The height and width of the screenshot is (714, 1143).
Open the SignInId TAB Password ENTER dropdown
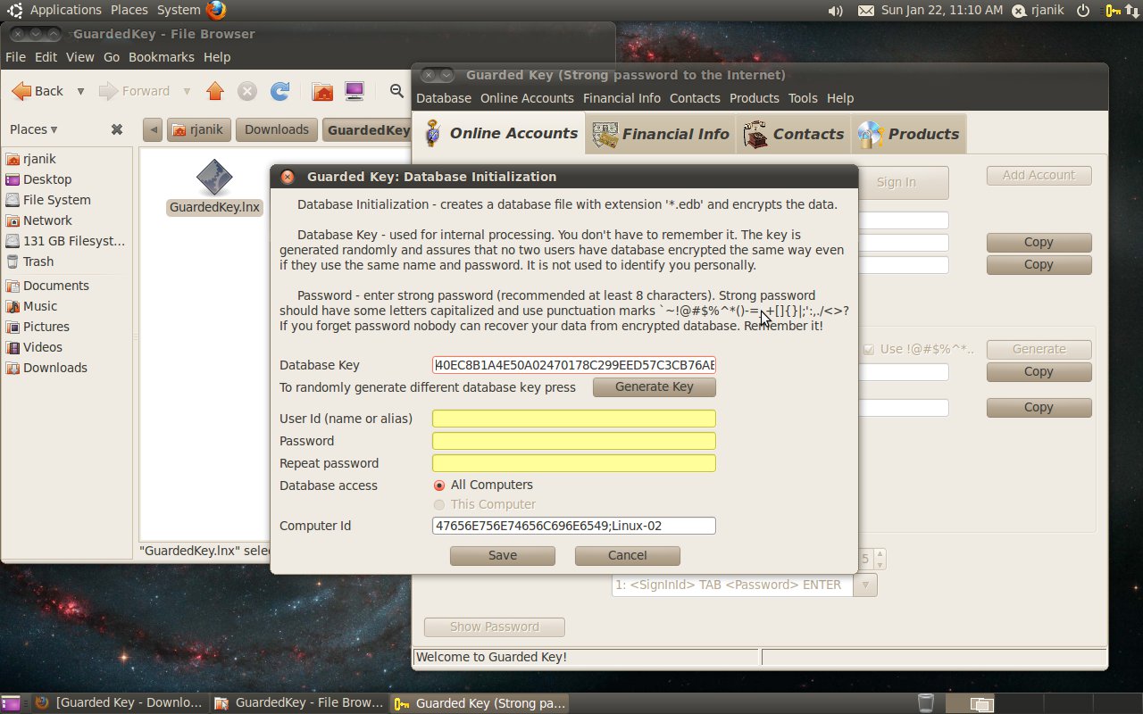[x=865, y=585]
